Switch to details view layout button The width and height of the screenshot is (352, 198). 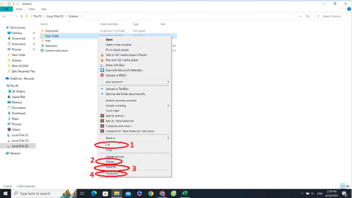pyautogui.click(x=343, y=186)
